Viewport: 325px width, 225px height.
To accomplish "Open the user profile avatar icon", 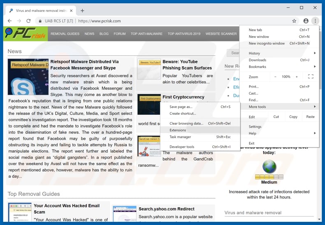I will tap(306, 21).
